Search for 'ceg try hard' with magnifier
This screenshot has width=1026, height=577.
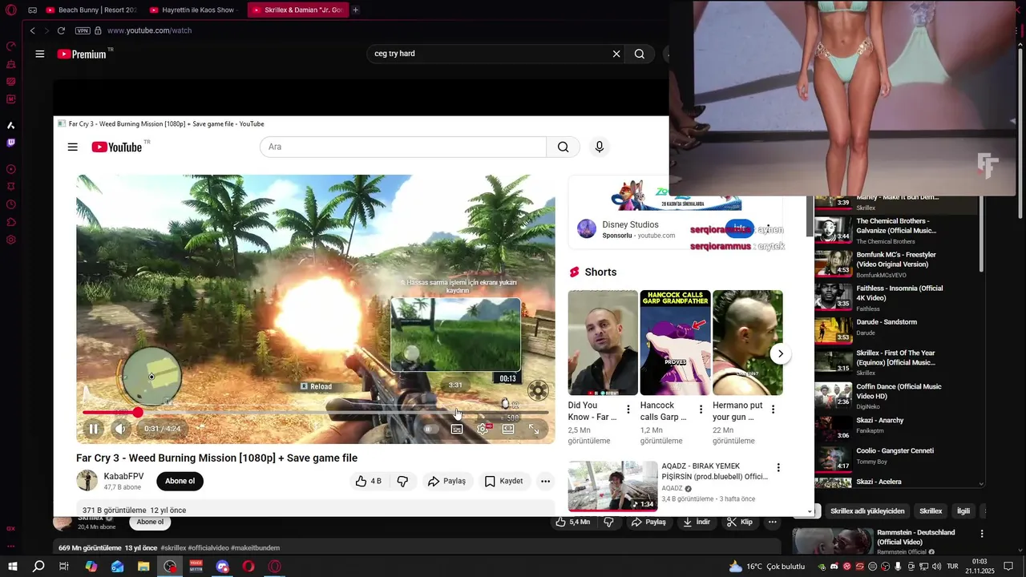640,54
